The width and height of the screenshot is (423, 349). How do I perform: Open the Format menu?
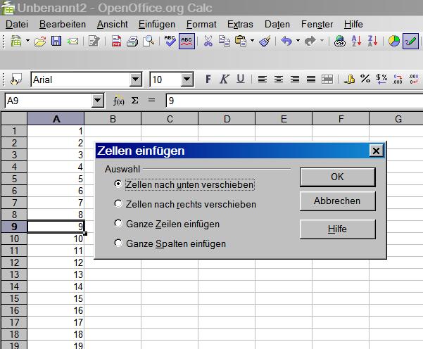click(201, 24)
